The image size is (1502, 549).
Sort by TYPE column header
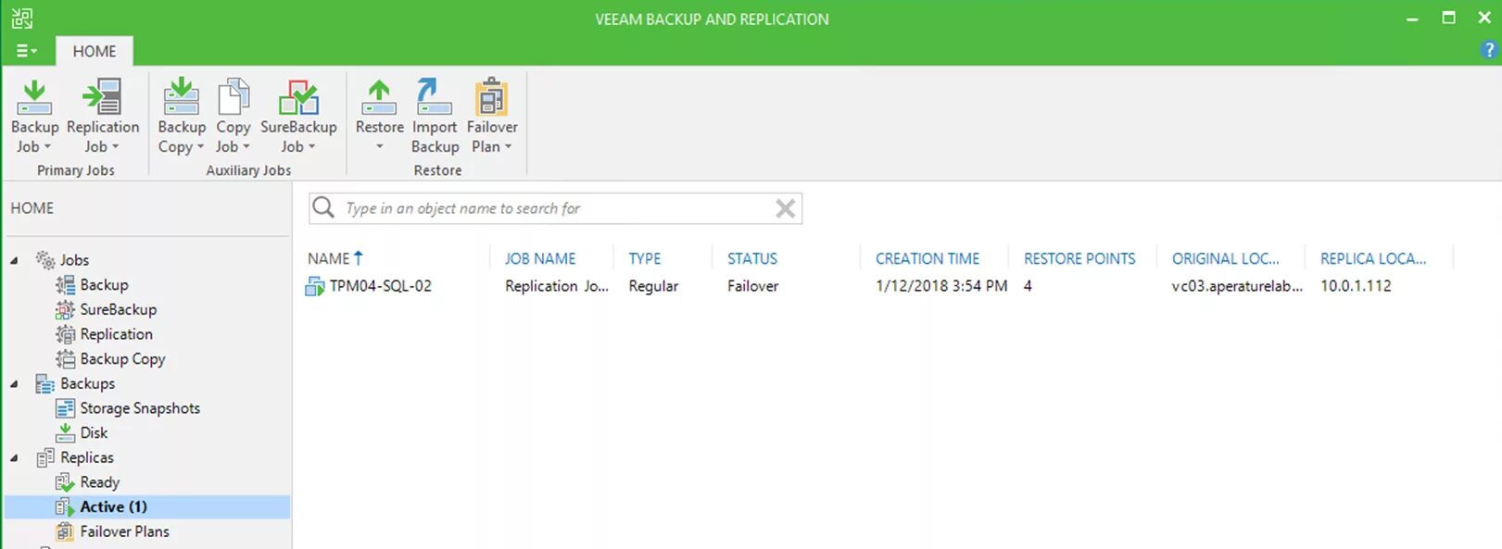pos(645,258)
